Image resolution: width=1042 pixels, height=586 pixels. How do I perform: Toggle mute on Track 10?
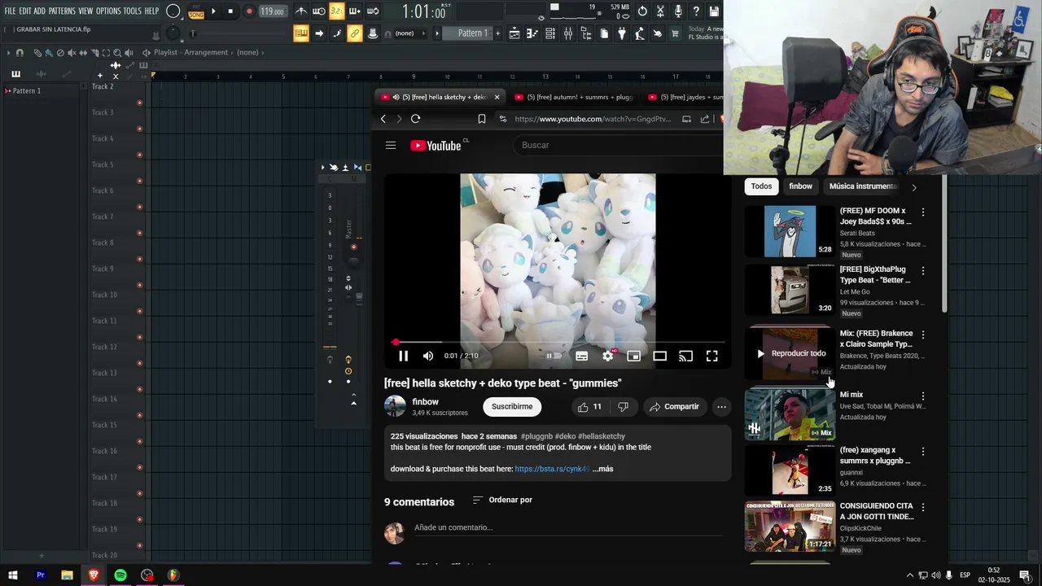(x=140, y=311)
